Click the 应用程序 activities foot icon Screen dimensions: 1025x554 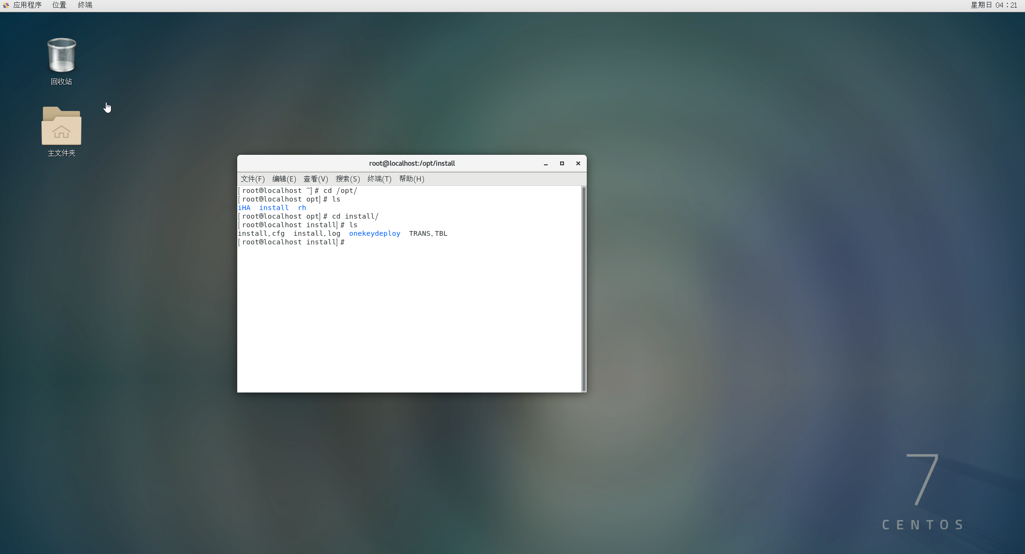tap(6, 5)
